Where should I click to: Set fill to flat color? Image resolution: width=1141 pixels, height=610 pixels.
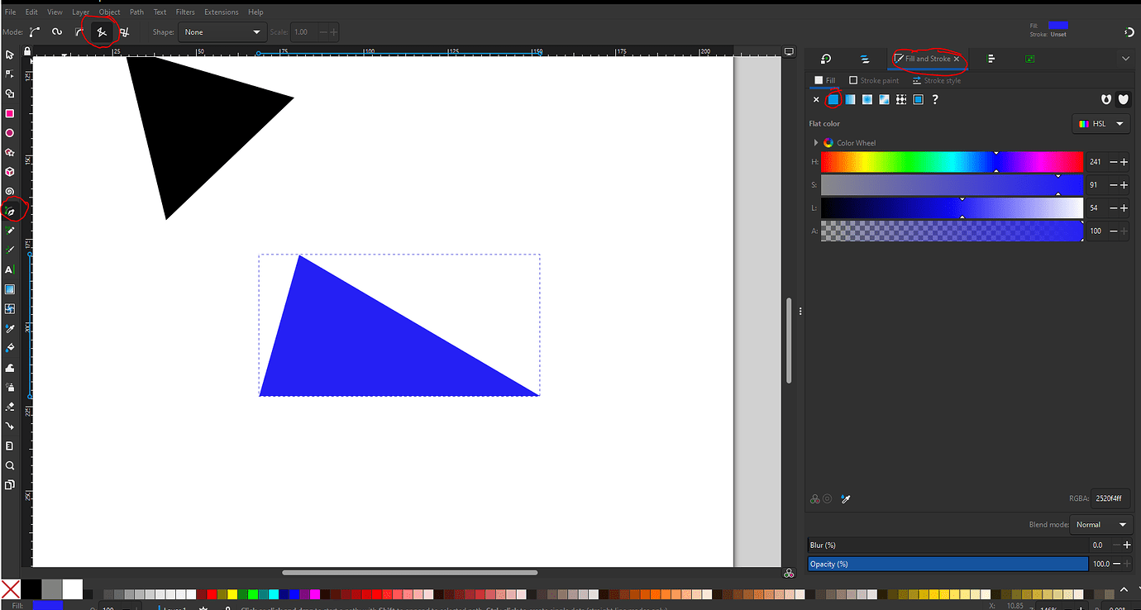[833, 99]
